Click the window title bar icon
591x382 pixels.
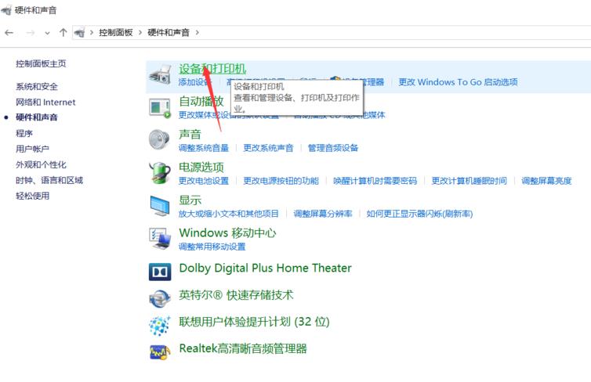coord(6,10)
